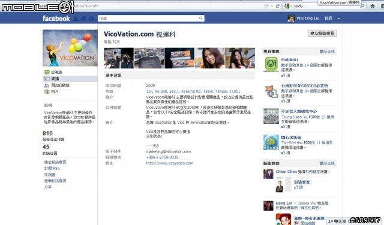This screenshot has width=384, height=225.
Task: Open the mahjong game ad thumbnail
Action: click(x=283, y=220)
